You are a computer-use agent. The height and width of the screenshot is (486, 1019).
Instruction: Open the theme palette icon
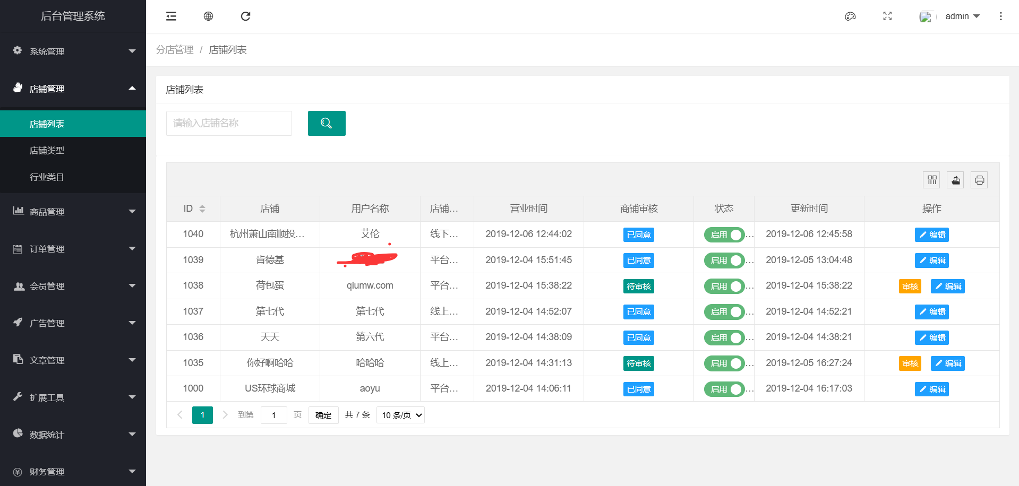pos(850,16)
